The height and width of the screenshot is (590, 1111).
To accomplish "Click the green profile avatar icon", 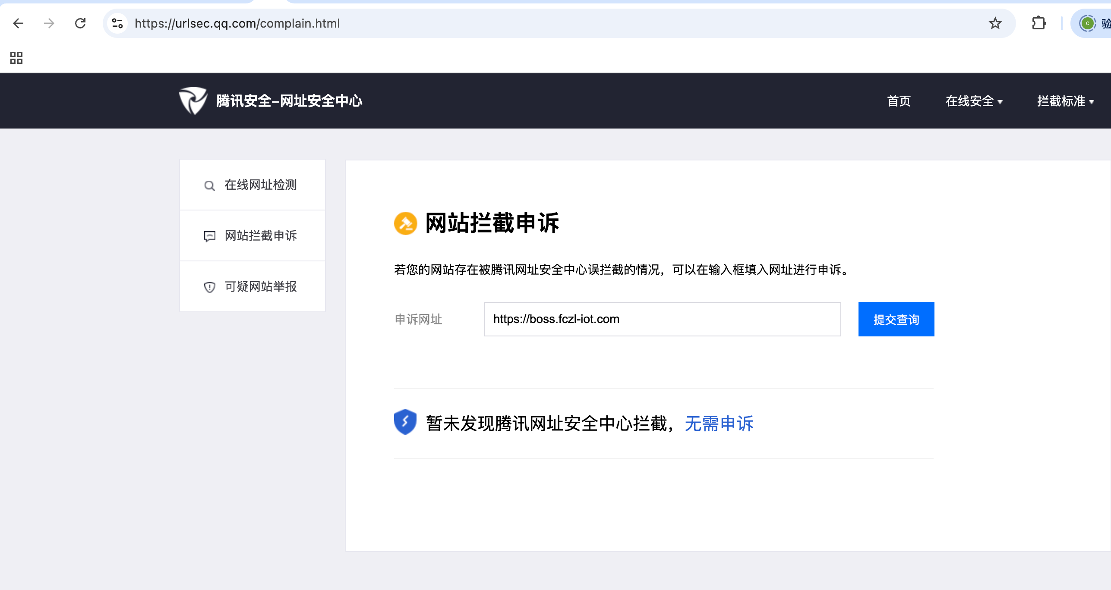I will point(1087,23).
